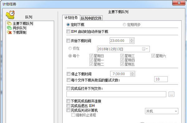The height and width of the screenshot is (123, 187).
Task: Tick the 停止下载时间 checkbox
Action: pos(69,74)
